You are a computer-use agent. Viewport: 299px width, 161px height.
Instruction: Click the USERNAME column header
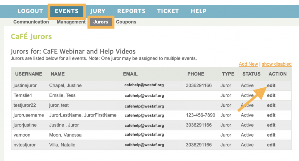tap(29, 74)
